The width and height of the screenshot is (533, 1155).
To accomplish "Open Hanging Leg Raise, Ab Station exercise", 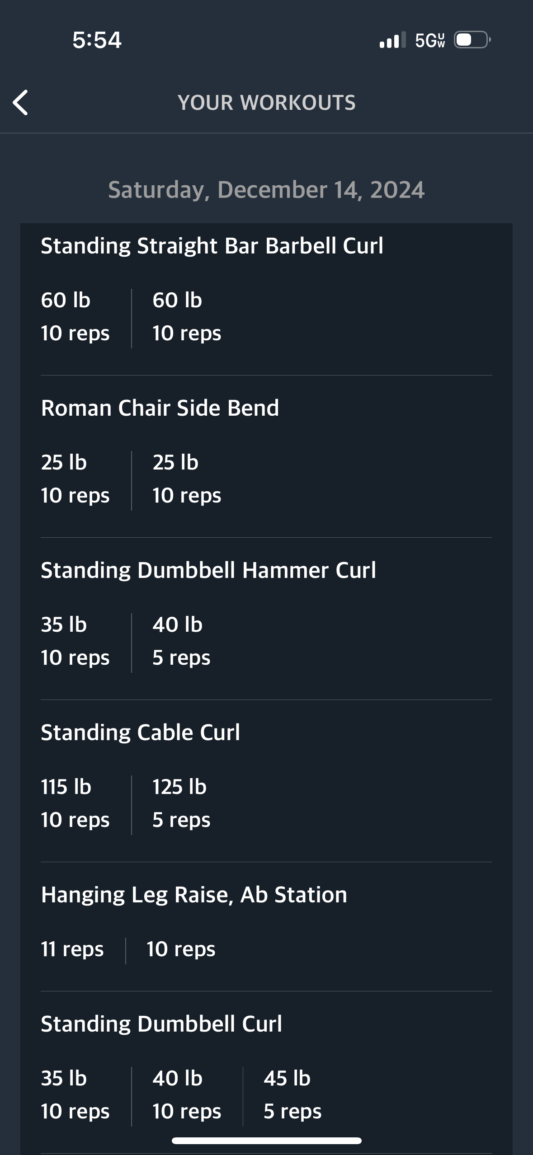I will (x=194, y=895).
